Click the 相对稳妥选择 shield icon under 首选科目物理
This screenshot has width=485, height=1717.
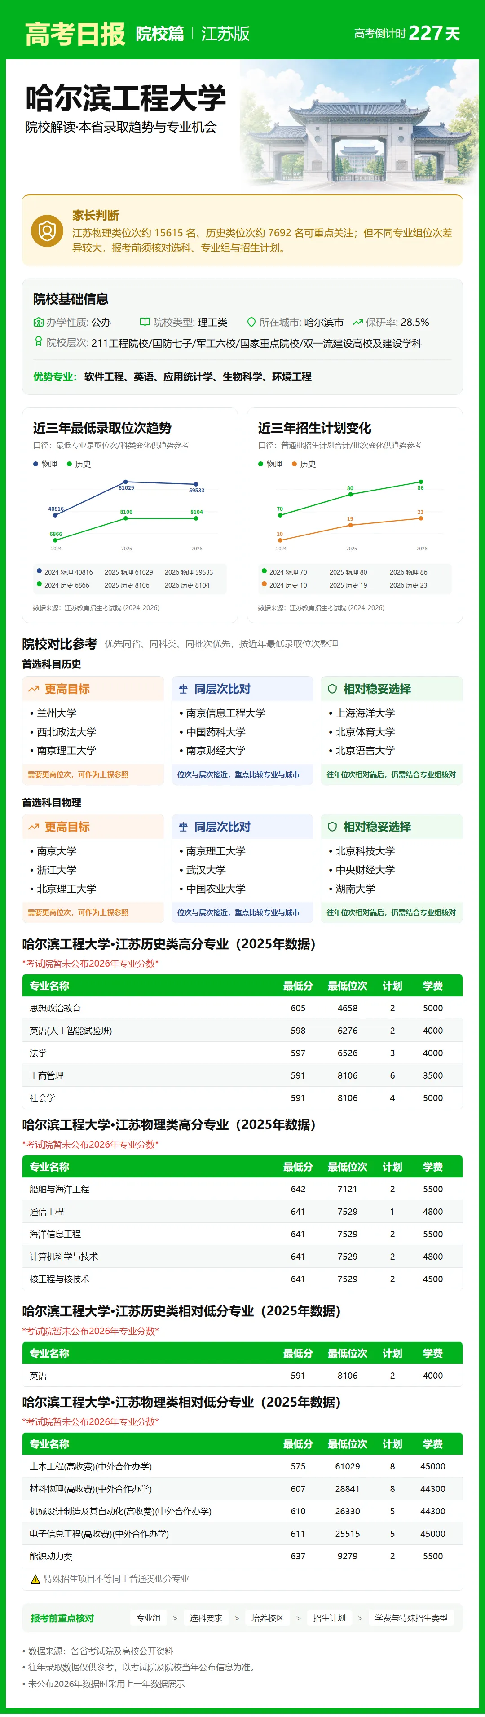pyautogui.click(x=332, y=827)
